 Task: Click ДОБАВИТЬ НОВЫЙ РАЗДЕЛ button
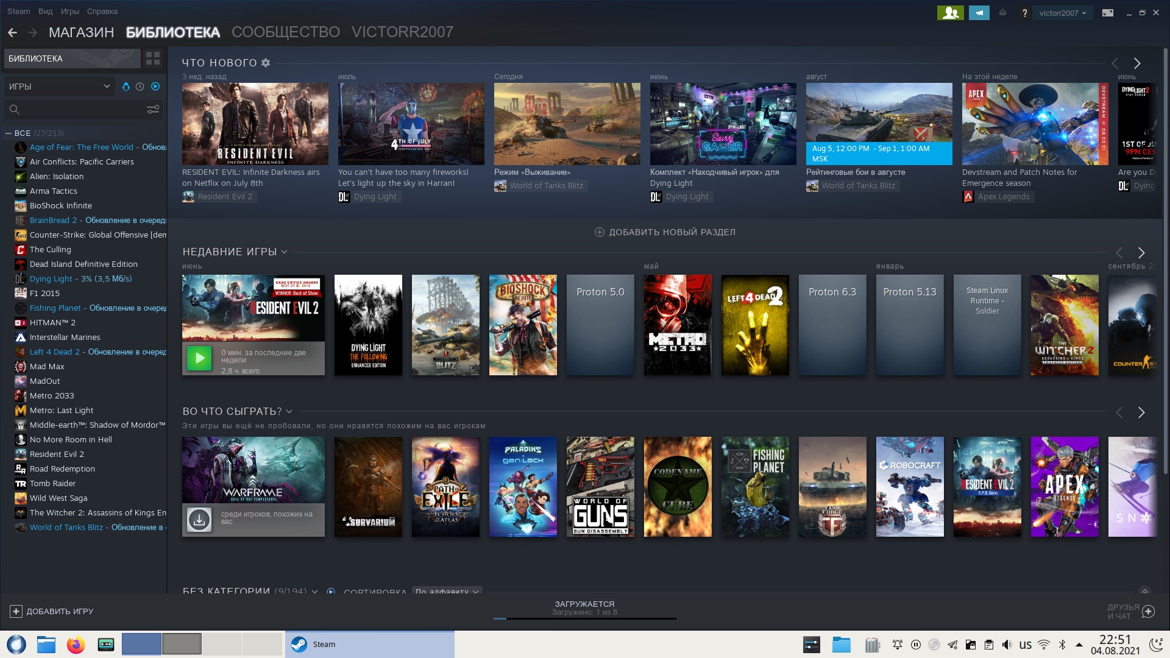[665, 232]
